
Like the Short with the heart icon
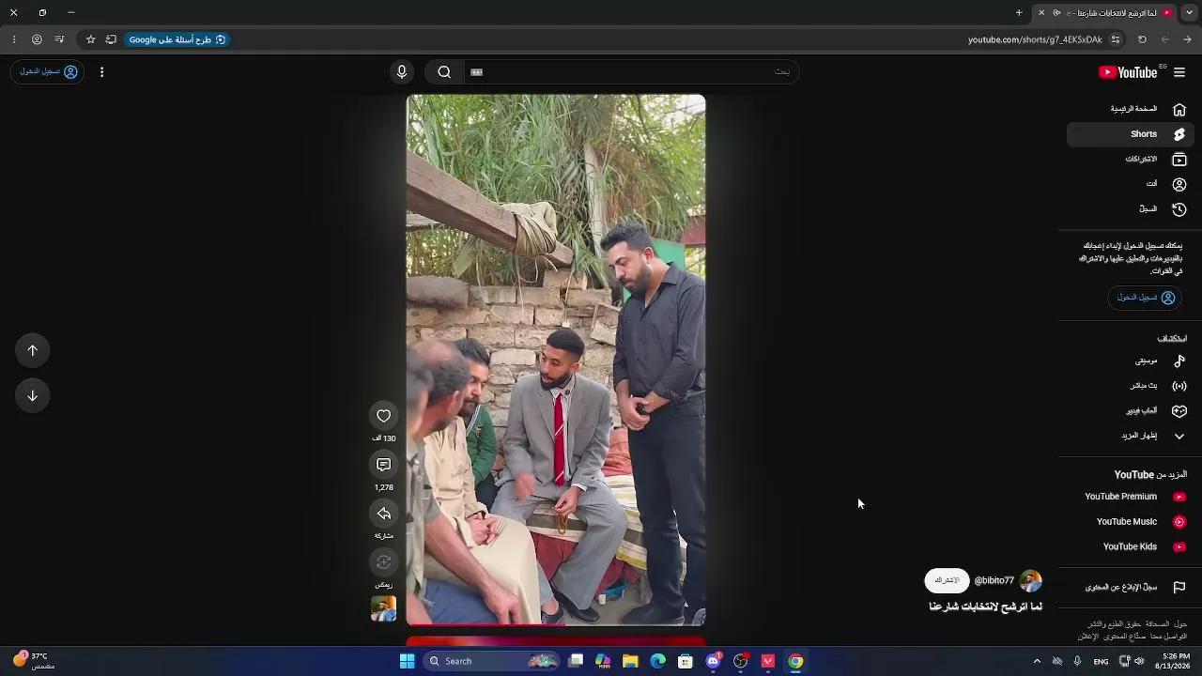click(383, 416)
